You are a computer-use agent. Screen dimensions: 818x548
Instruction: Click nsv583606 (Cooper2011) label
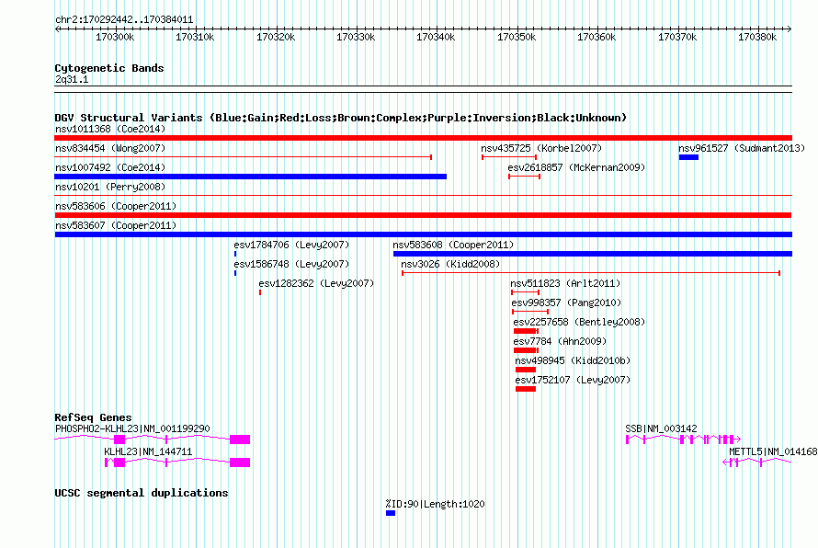[x=116, y=206]
